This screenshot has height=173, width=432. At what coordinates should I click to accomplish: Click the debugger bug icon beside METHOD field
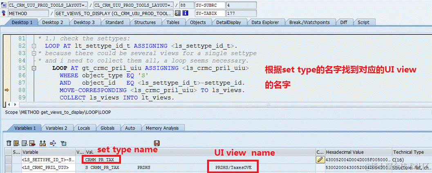(4, 13)
